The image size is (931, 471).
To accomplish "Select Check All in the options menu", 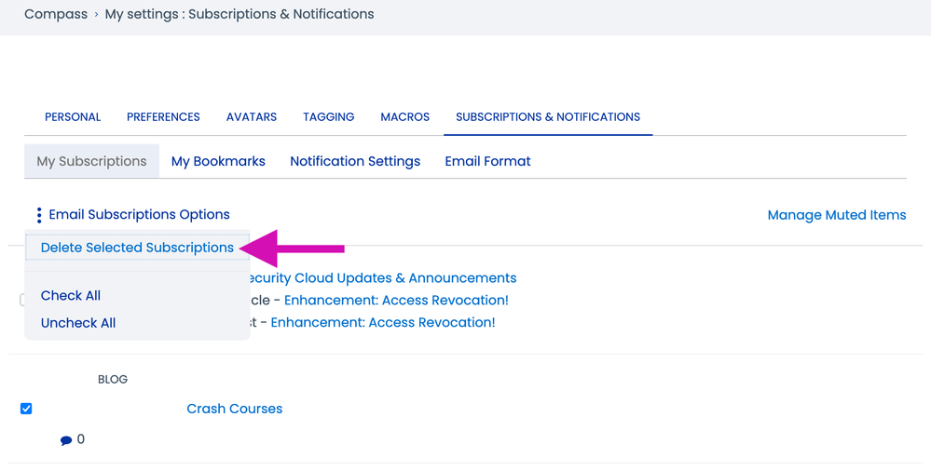I will point(71,296).
